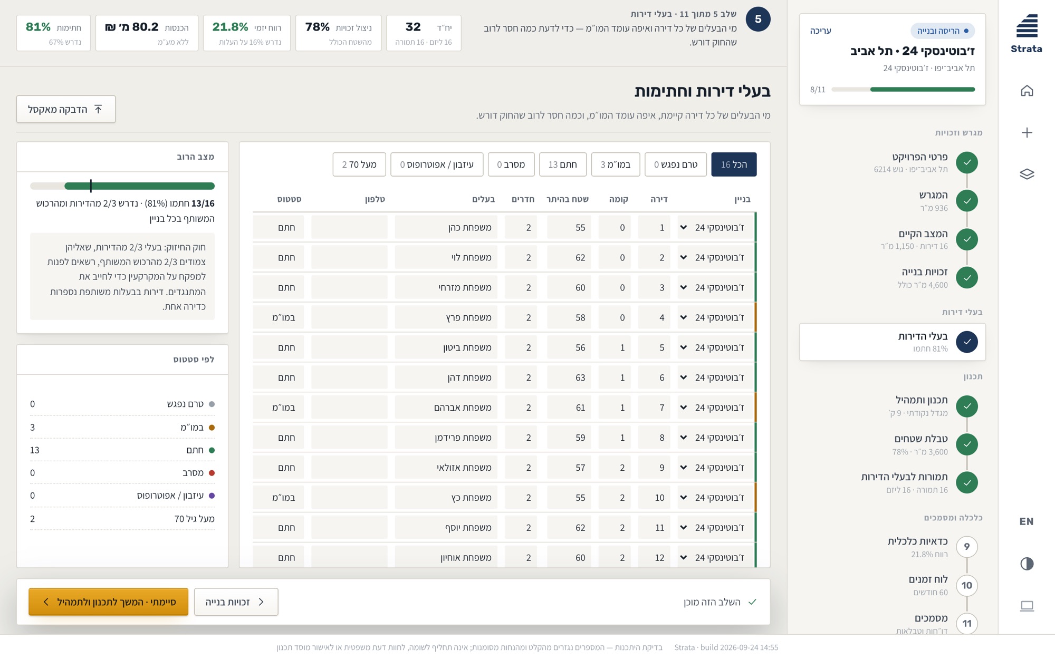Click the Strata logo icon

[1027, 26]
